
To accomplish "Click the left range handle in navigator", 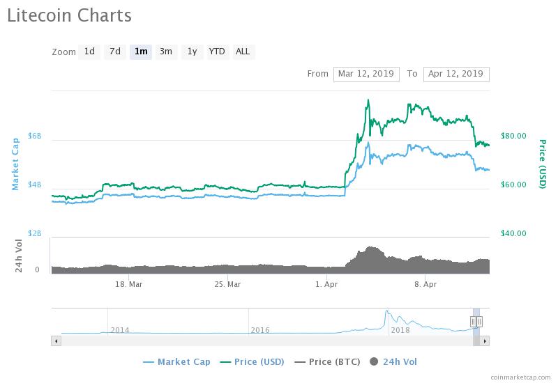I will click(x=474, y=321).
